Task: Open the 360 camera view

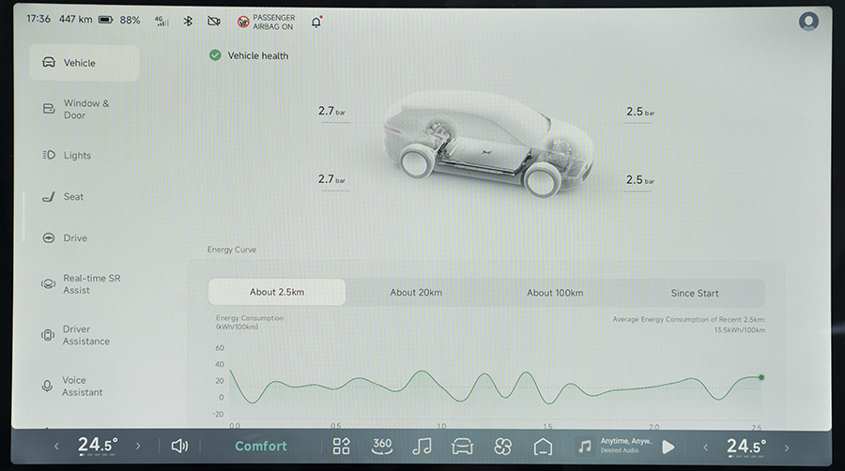Action: click(382, 446)
